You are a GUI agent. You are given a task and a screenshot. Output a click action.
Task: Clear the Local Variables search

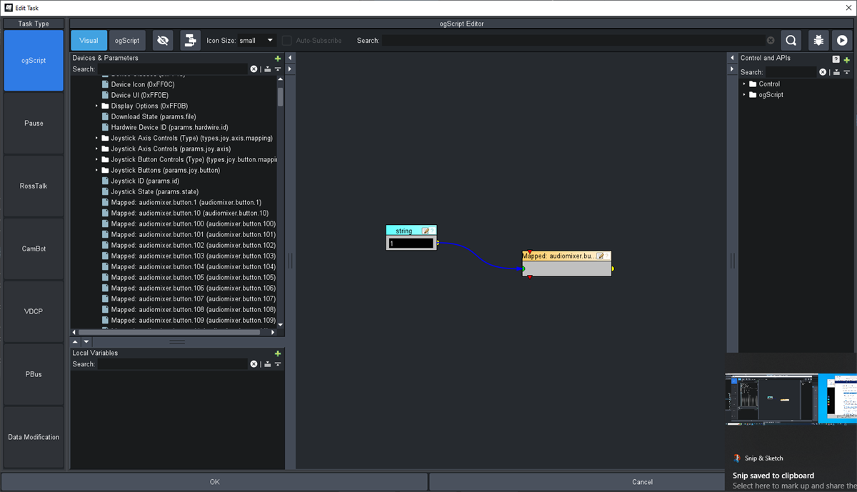pos(254,364)
